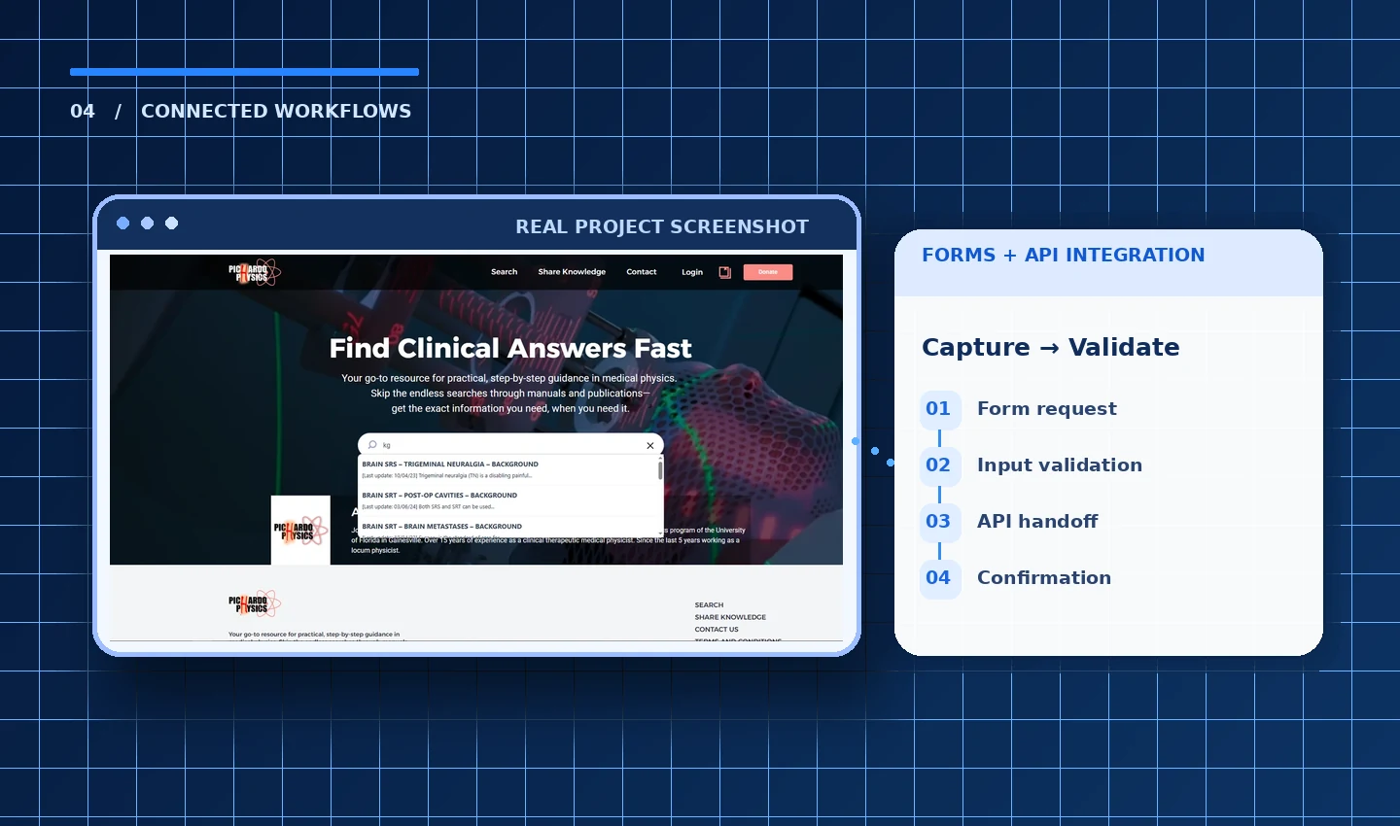Clear the search with the X icon
Screen dimensions: 1400x826
(650, 445)
